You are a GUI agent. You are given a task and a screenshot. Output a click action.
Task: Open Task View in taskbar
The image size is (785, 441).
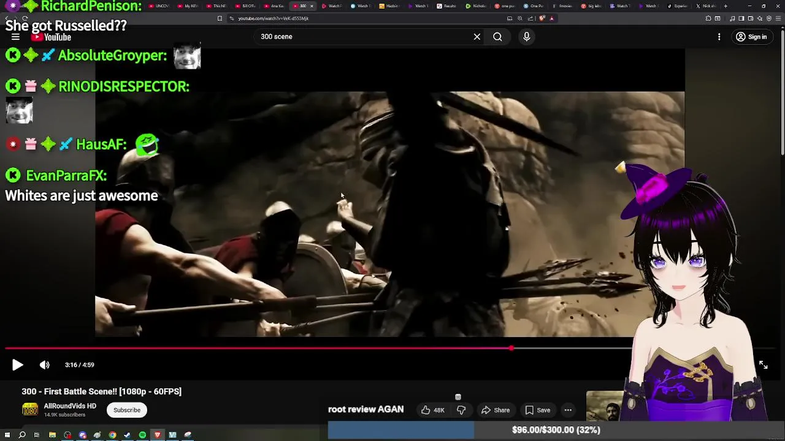coord(37,435)
